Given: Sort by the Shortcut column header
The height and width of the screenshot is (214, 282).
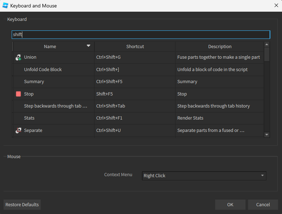Looking at the screenshot, I should 135,47.
